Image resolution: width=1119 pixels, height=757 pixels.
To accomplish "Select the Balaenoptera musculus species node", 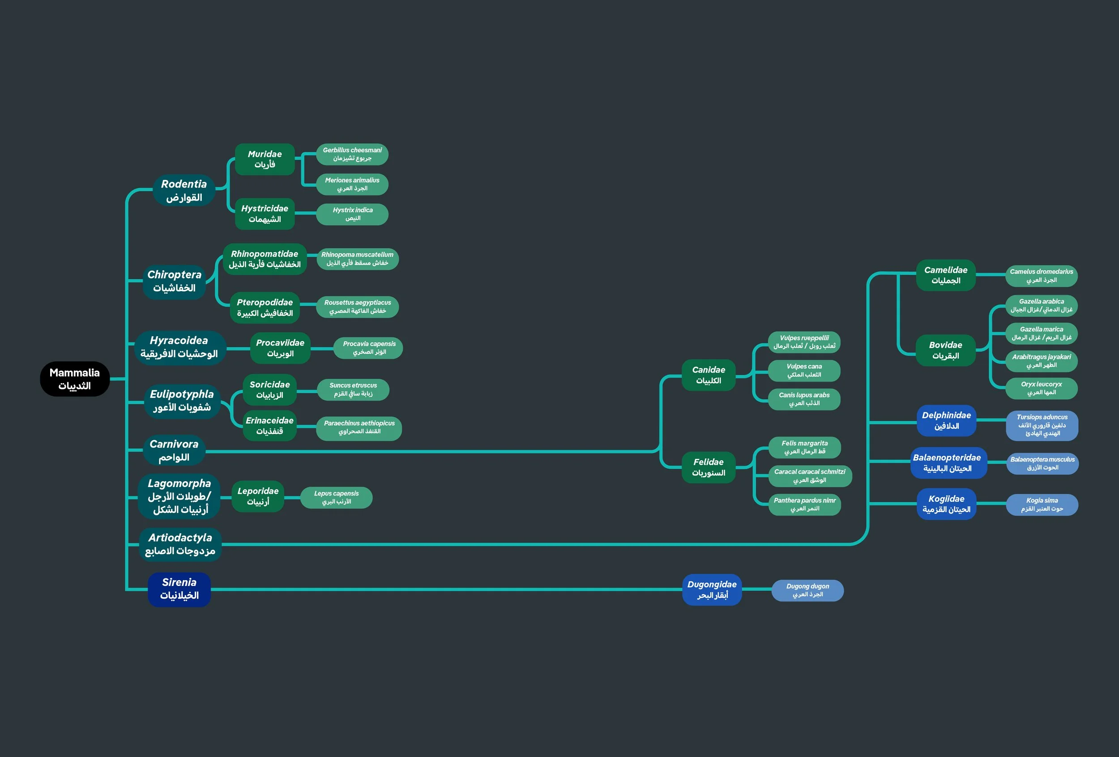I will coord(1042,463).
